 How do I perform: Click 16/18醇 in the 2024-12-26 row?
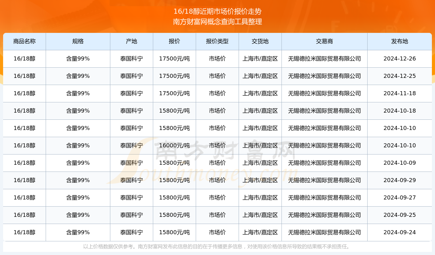(25, 59)
